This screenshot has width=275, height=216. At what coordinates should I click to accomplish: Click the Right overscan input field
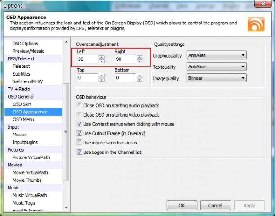coord(125,59)
